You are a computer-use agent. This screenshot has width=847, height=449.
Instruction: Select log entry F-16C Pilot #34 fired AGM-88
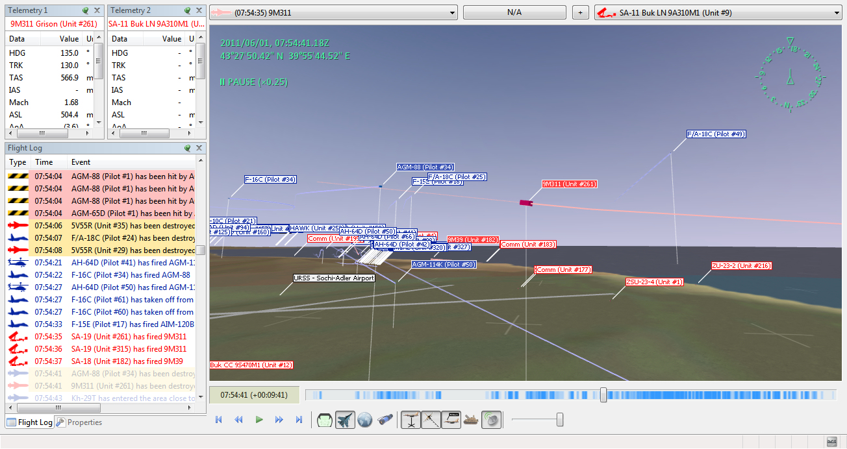[101, 275]
